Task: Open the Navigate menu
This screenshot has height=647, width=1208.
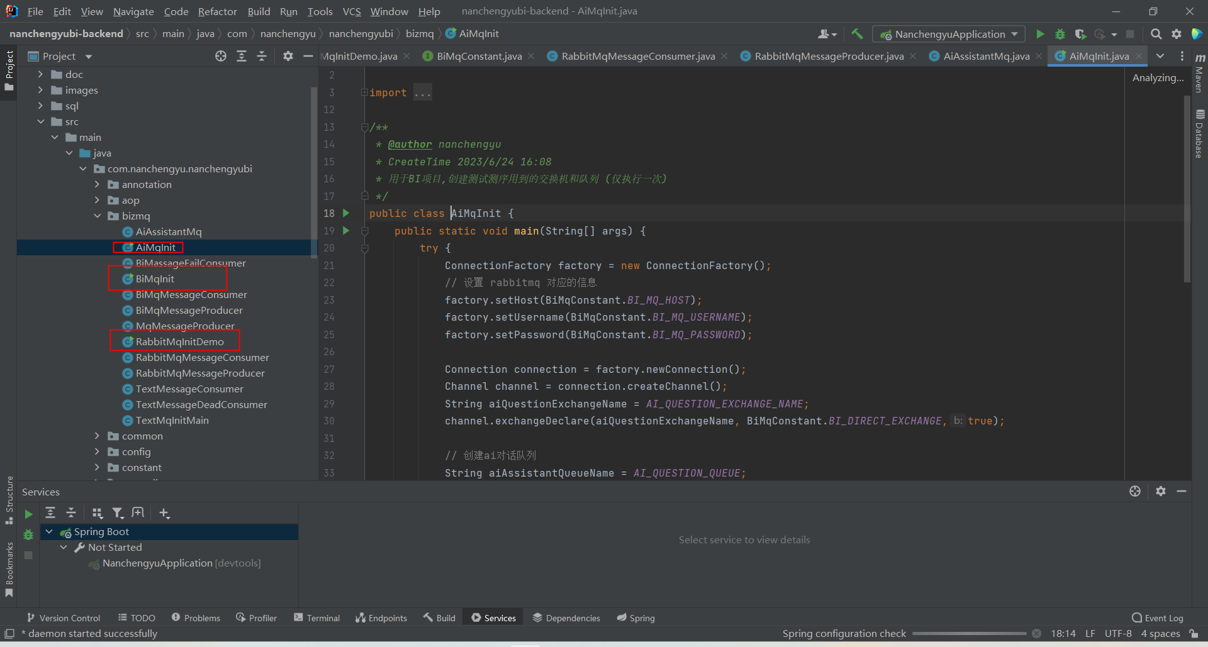Action: pos(133,11)
